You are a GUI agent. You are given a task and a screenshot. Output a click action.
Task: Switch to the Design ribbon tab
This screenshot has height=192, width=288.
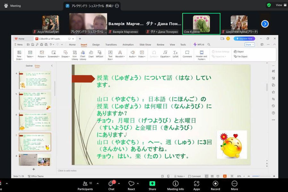[x=96, y=45]
